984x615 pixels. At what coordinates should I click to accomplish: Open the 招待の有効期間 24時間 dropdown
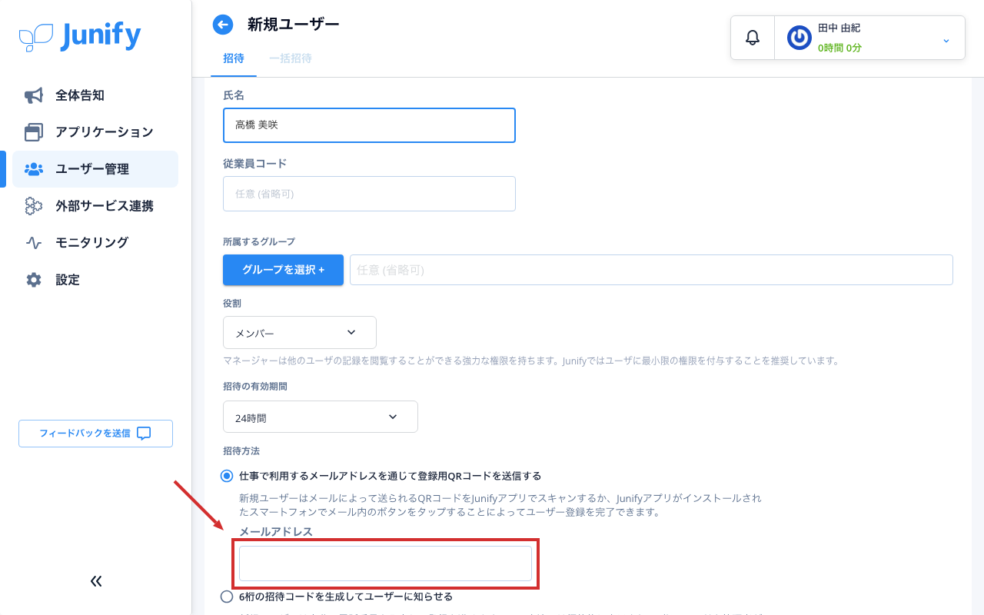[x=321, y=417]
